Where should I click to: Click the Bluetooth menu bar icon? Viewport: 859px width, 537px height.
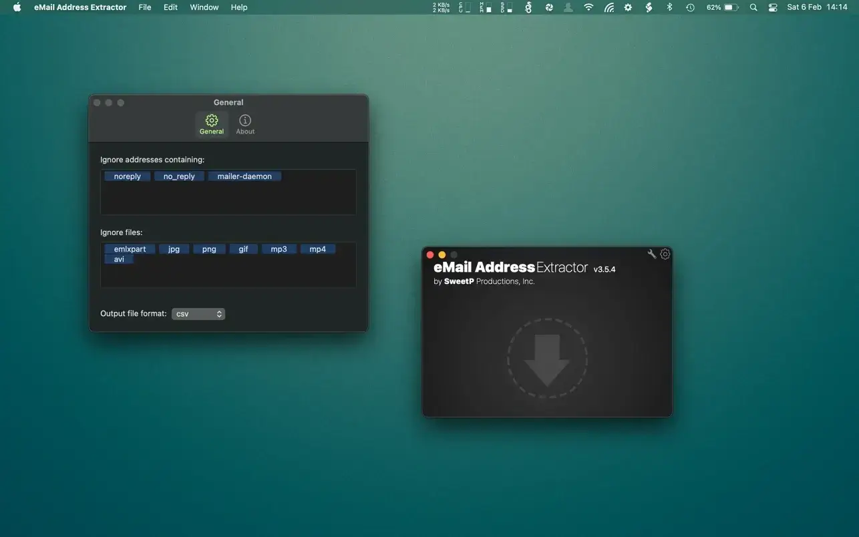pyautogui.click(x=669, y=7)
